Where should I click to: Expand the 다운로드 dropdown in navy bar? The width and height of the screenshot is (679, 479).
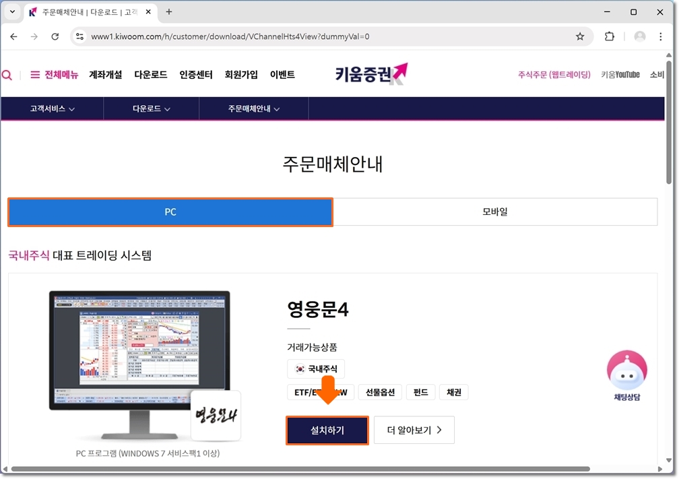point(151,108)
